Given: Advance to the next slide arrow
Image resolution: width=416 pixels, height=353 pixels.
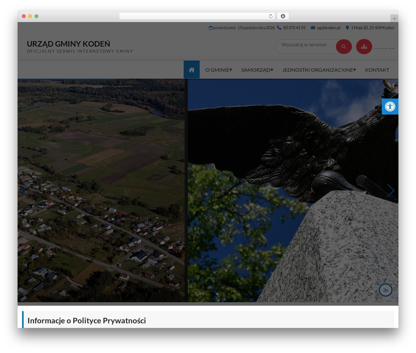Looking at the screenshot, I should click(391, 191).
